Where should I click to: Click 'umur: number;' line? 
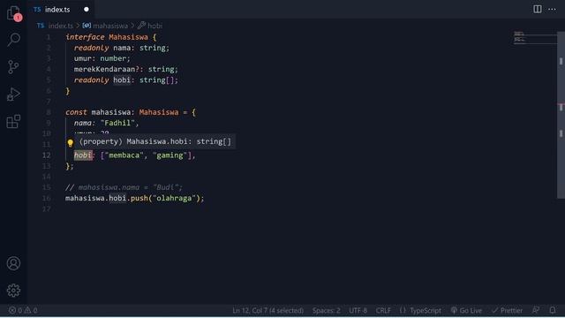102,58
